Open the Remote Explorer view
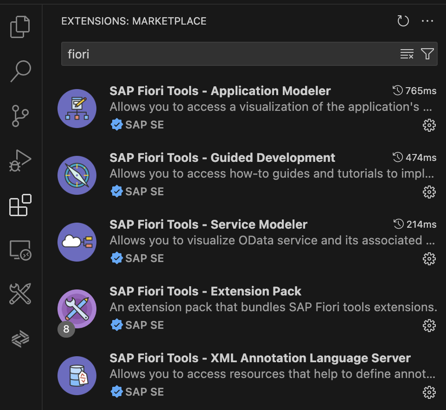Image resolution: width=446 pixels, height=410 pixels. (20, 250)
